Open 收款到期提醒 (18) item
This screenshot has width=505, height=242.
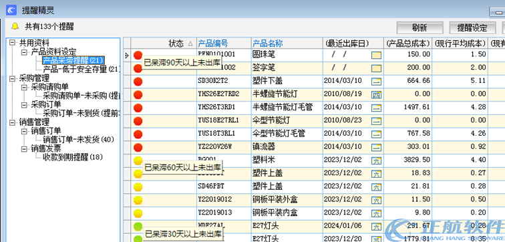72,157
